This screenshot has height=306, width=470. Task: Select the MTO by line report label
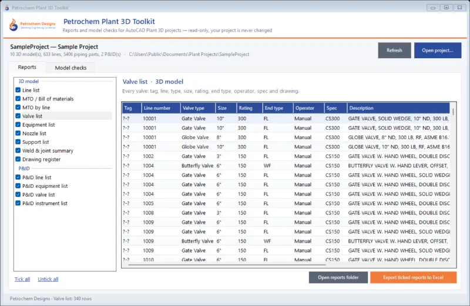point(36,107)
